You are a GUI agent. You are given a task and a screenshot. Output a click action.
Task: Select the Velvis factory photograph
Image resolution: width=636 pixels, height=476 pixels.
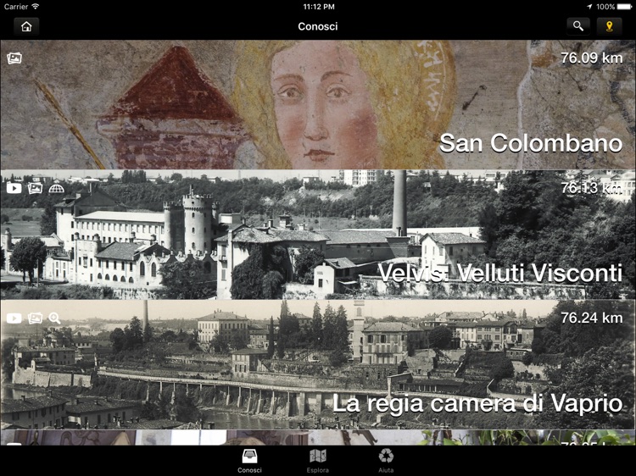(x=318, y=235)
